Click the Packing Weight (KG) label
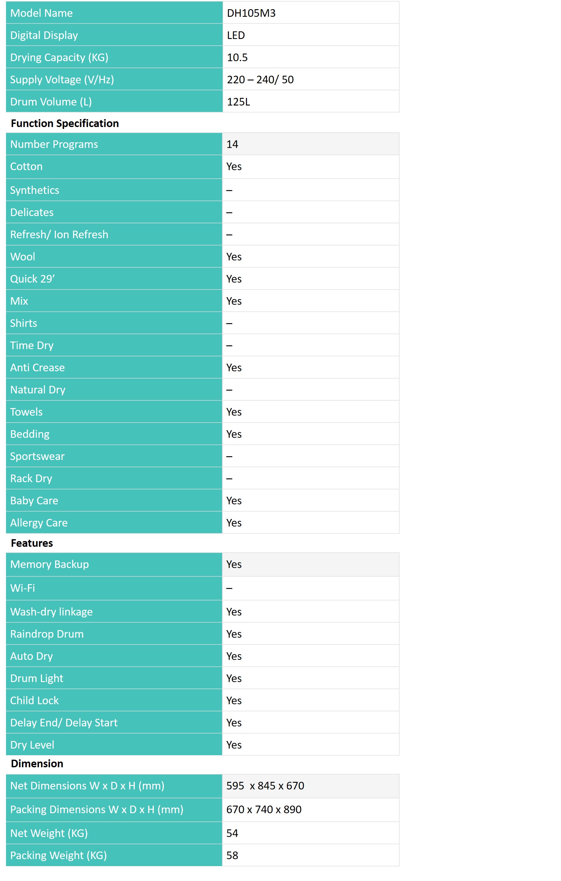 click(59, 855)
